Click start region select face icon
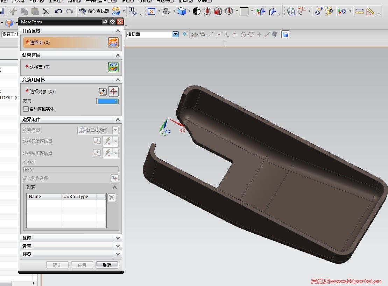 pyautogui.click(x=113, y=43)
